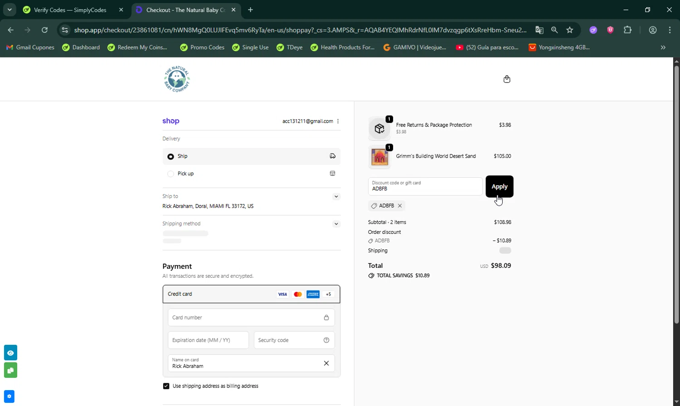Open Yongxinsheng 4GB bookmark
Screen dimensions: 680x406
559,47
